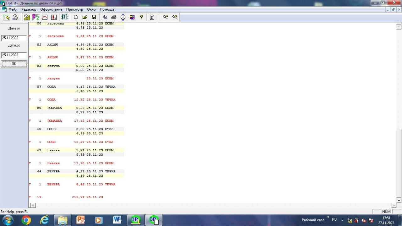Open Windows Explorer folder on taskbar
Viewport: 402px width, 226px height.
point(63,220)
